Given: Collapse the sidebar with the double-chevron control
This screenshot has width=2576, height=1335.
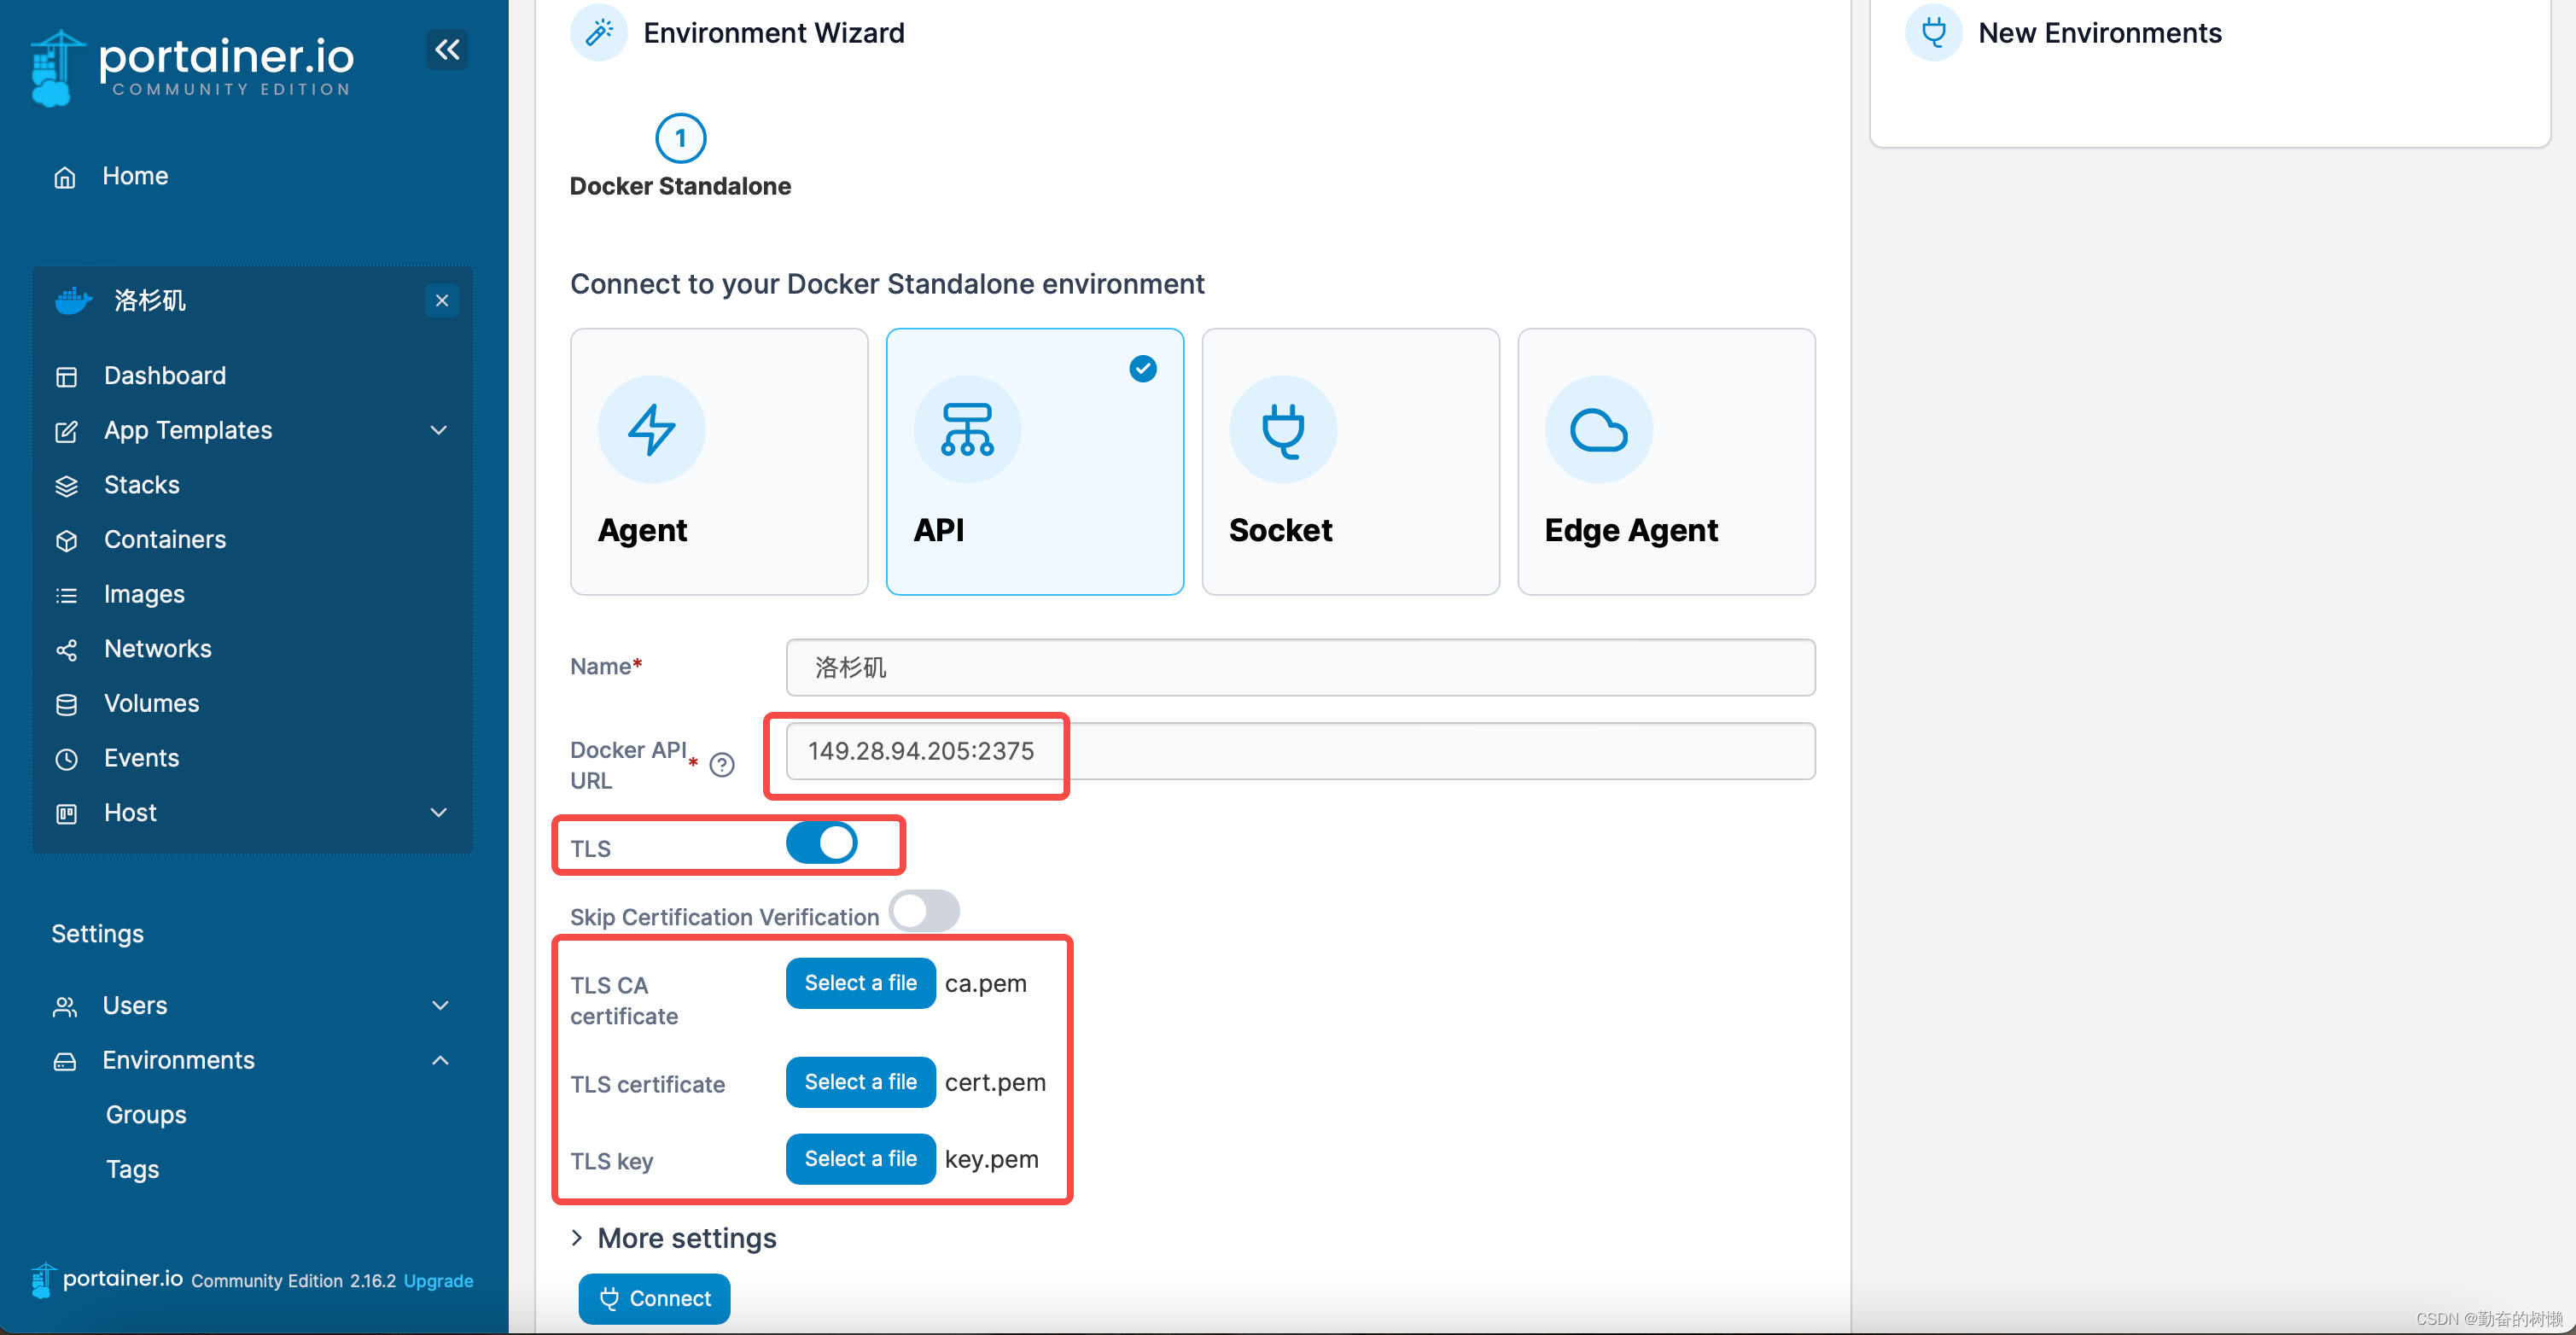Looking at the screenshot, I should tap(447, 49).
